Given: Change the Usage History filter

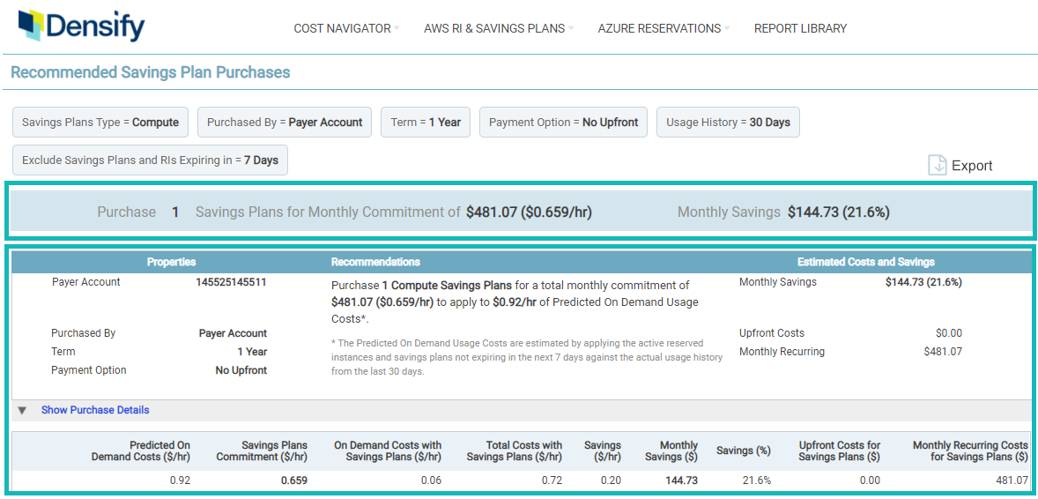Looking at the screenshot, I should coord(728,123).
